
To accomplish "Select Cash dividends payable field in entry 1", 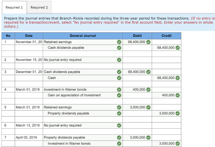I will pos(83,48).
